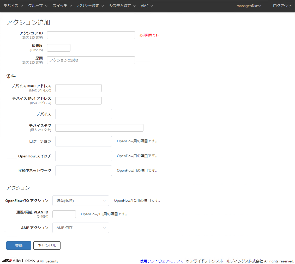Open the 使用ソフトウェアについて link
The image size is (295, 264).
(162, 261)
